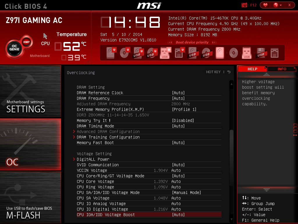This screenshot has height=224, width=298.
Task: Click VCCIN Voltage Auto field
Action: (x=176, y=170)
